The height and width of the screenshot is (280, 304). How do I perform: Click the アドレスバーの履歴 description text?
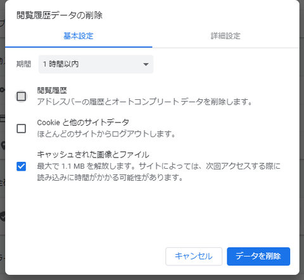coord(144,102)
